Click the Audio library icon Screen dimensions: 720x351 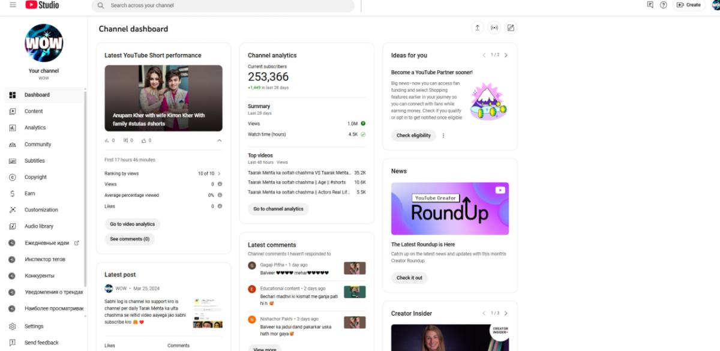pyautogui.click(x=13, y=226)
